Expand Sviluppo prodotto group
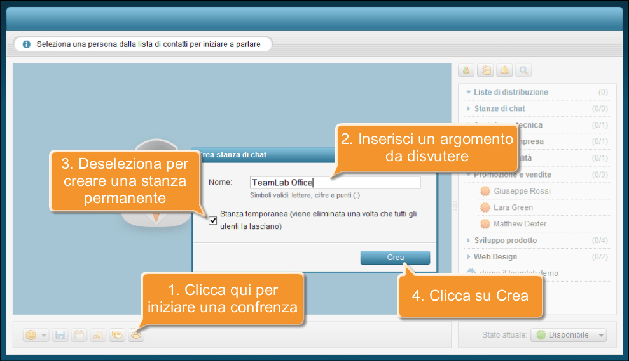629x361 pixels. click(468, 240)
